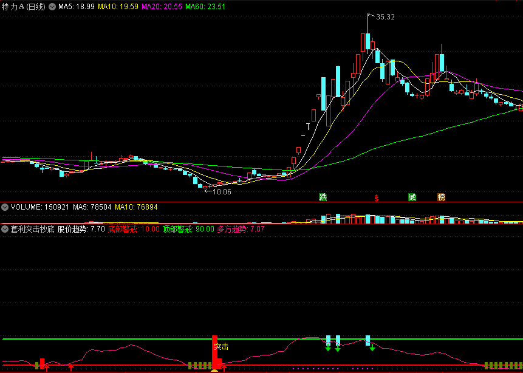
Task: Click the 底部警戒: 10.00 readout
Action: coord(134,229)
